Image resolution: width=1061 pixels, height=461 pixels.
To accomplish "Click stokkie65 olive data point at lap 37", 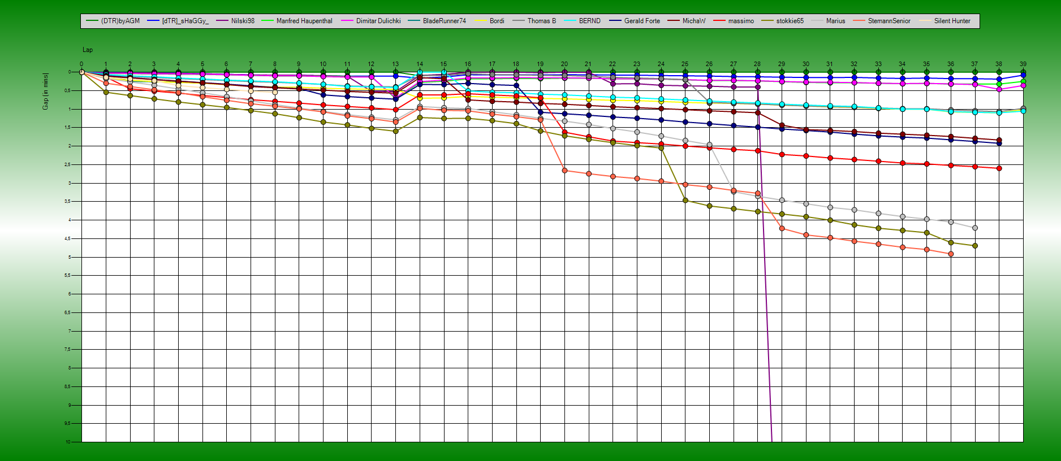I will [975, 246].
